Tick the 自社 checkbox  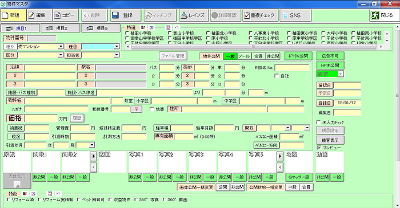coord(277,76)
